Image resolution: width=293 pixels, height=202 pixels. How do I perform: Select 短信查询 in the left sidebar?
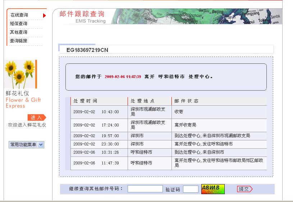[19, 24]
